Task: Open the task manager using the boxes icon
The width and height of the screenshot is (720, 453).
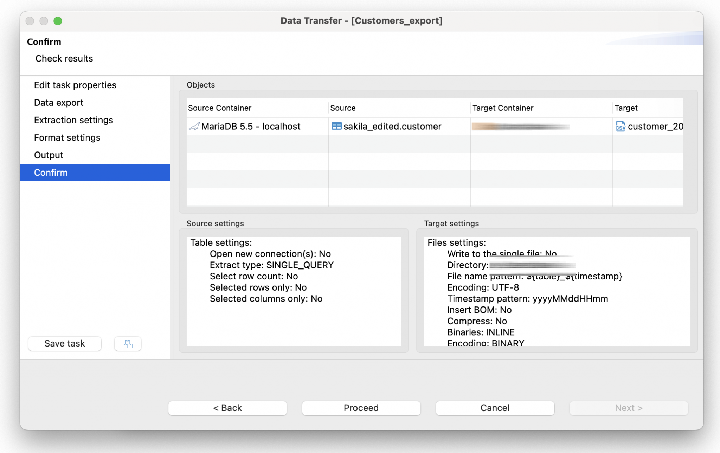Action: tap(127, 344)
